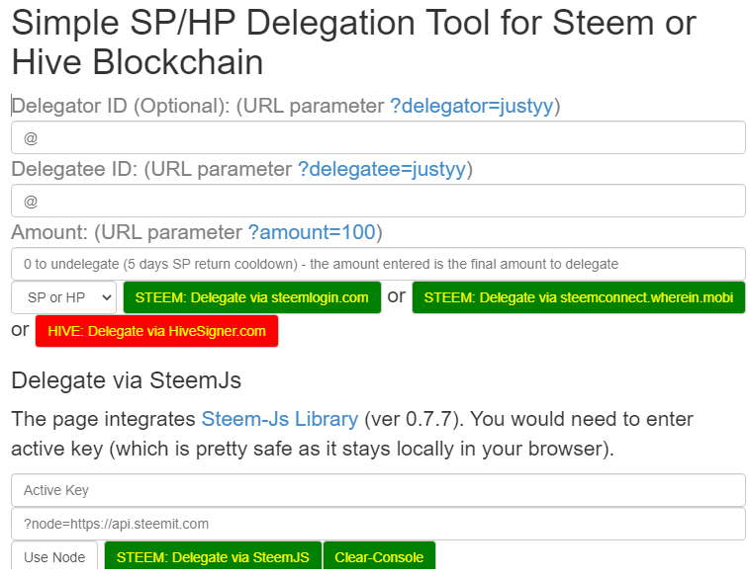This screenshot has width=748, height=579.
Task: Click into the Active Key field
Action: pos(378,490)
